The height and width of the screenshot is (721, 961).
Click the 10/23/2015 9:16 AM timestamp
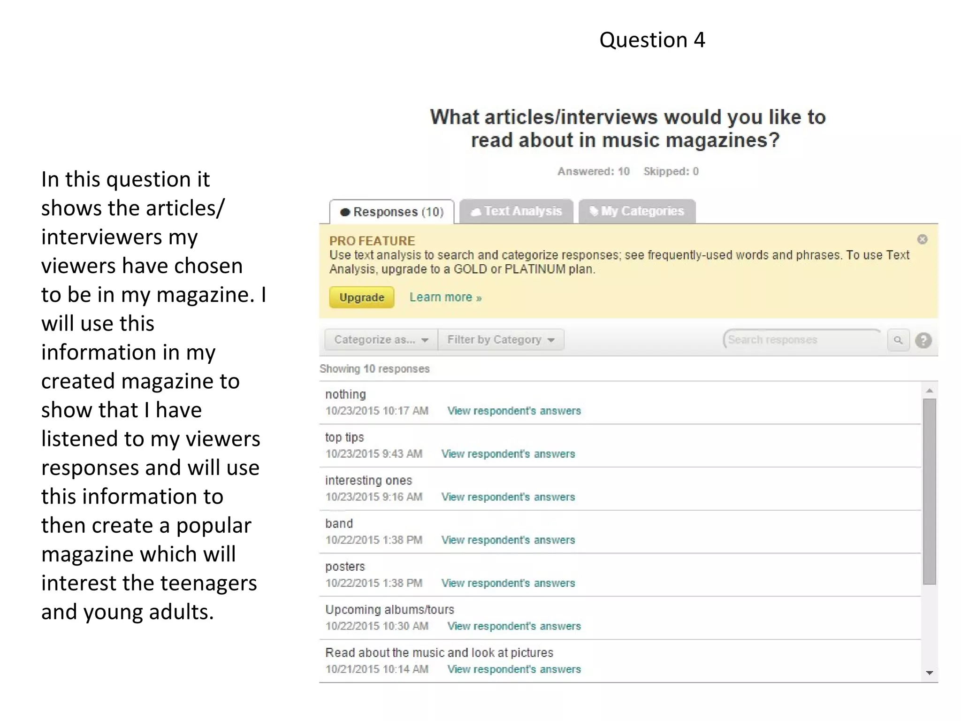tap(374, 497)
